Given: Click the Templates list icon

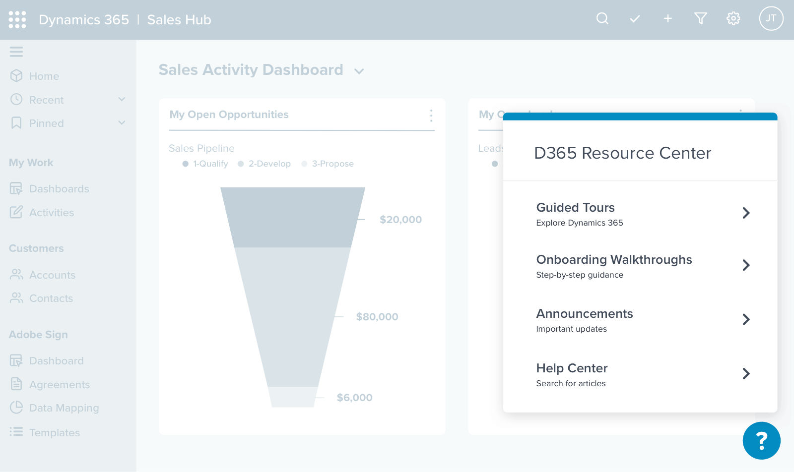Looking at the screenshot, I should coord(16,432).
